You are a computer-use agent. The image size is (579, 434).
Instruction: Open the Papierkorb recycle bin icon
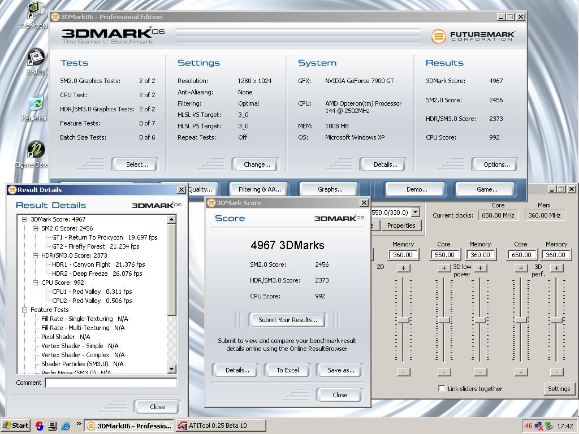click(x=36, y=104)
